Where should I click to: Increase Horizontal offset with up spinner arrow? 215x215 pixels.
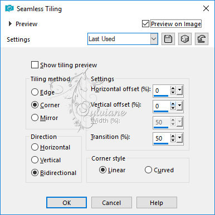173,88
